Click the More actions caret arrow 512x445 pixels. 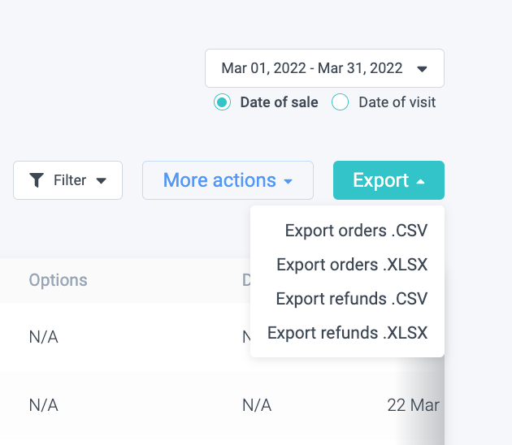pos(288,181)
